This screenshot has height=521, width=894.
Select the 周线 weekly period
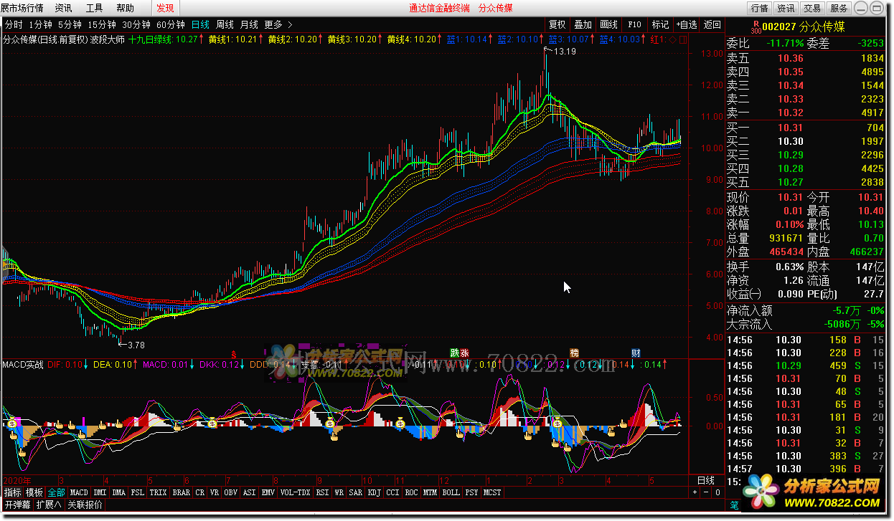(x=225, y=24)
